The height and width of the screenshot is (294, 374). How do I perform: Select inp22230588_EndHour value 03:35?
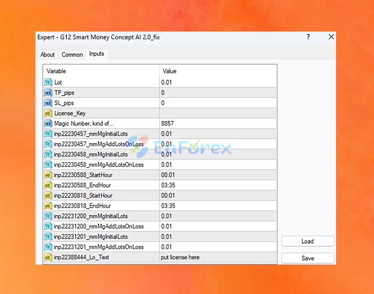218,185
